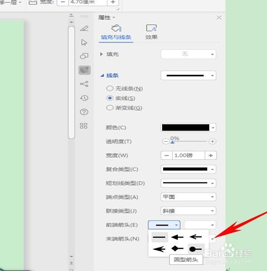267x271 pixels.
Task: Click the share icon in sidebar
Action: click(x=84, y=84)
